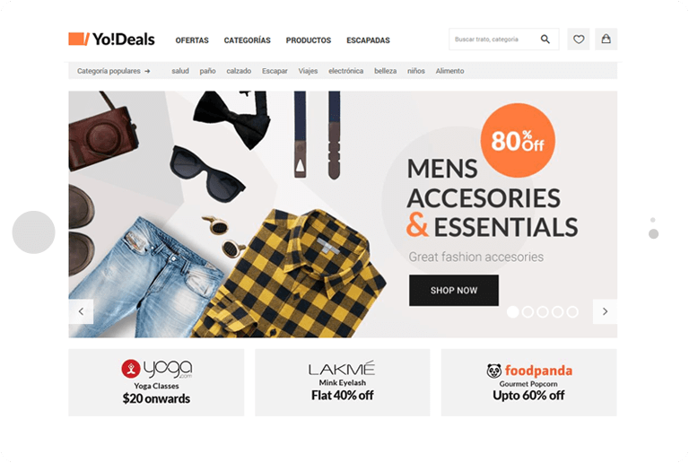Open the PRODUCTOS menu
This screenshot has height=463, width=689.
pyautogui.click(x=309, y=40)
